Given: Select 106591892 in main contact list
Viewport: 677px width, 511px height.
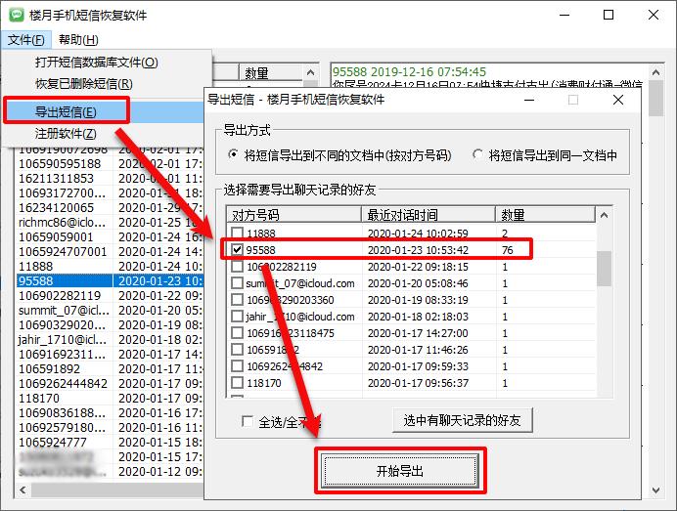Looking at the screenshot, I should (110, 368).
